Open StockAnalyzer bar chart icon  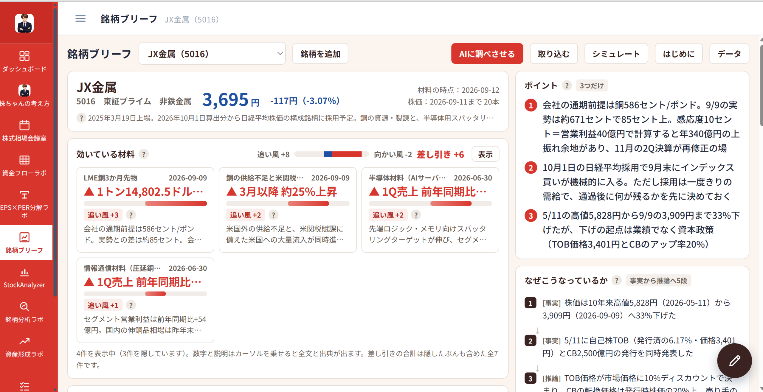pos(24,272)
